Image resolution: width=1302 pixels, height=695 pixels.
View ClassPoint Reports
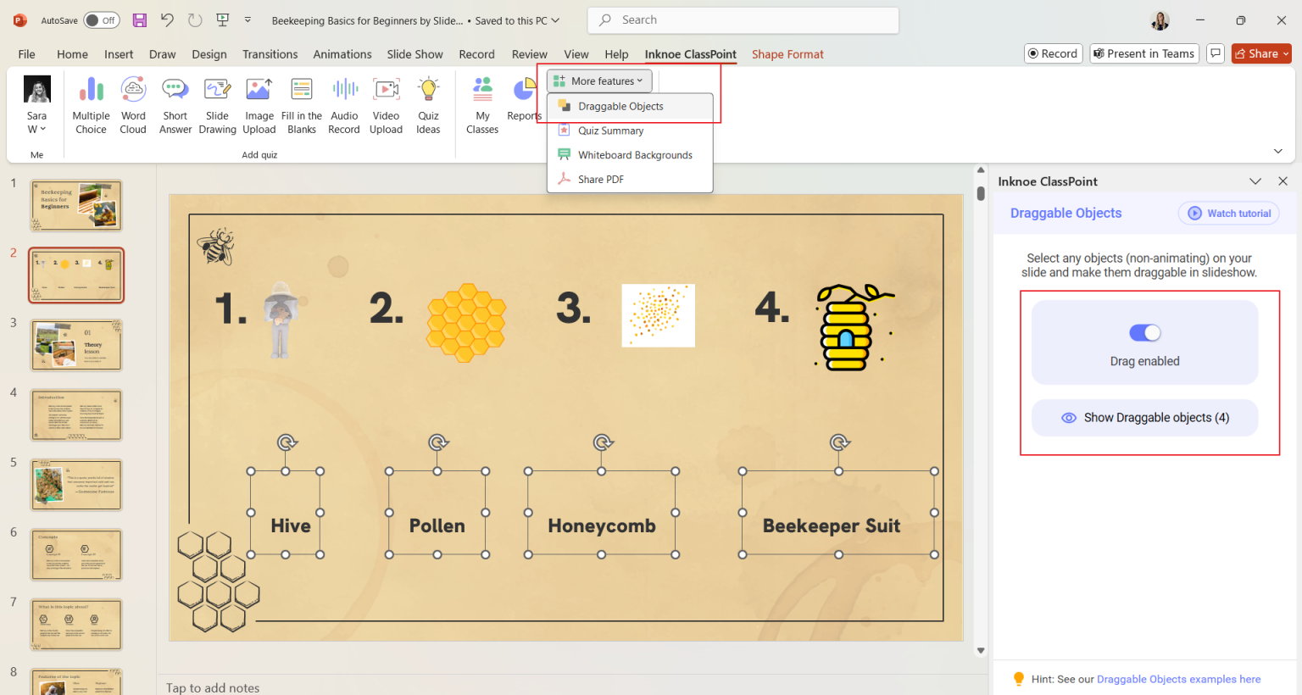[524, 103]
